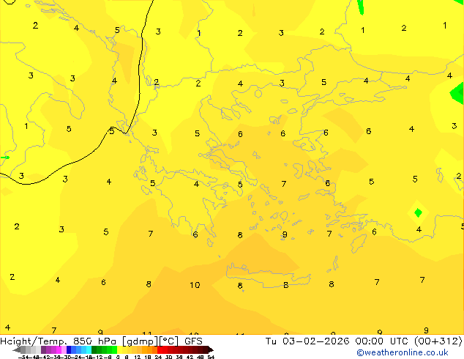Click the fully visible '10' temperature value west of Crete

[195, 285]
